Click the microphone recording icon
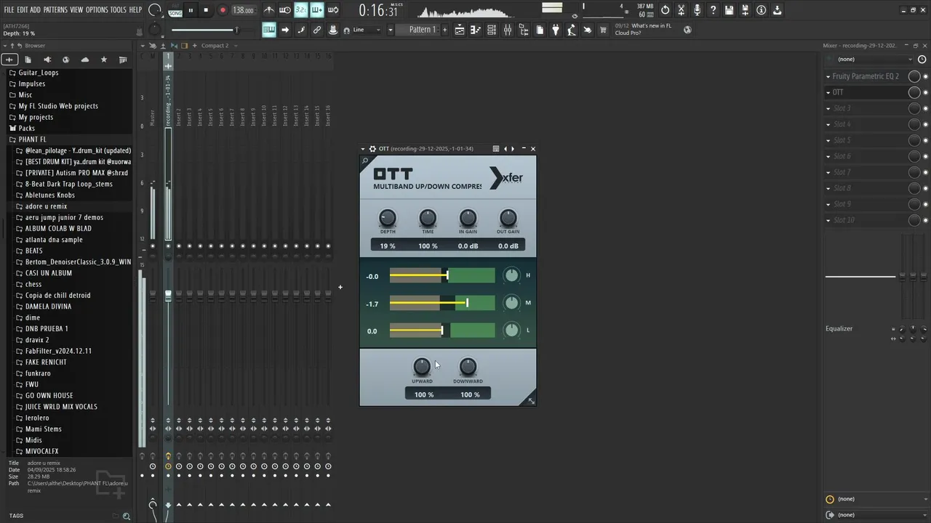 coord(697,10)
